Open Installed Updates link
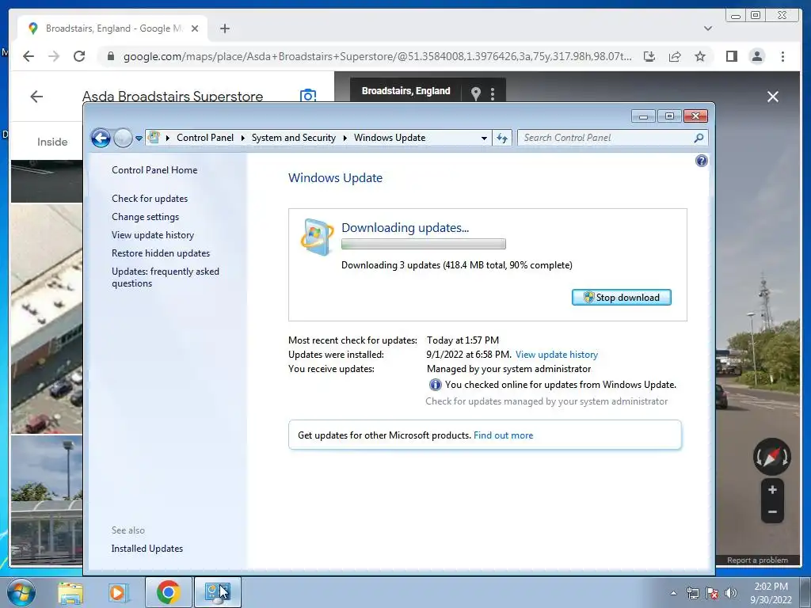This screenshot has height=608, width=811. point(147,549)
